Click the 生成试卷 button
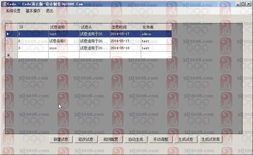Viewport: 253px width, 155px height. pyautogui.click(x=186, y=139)
